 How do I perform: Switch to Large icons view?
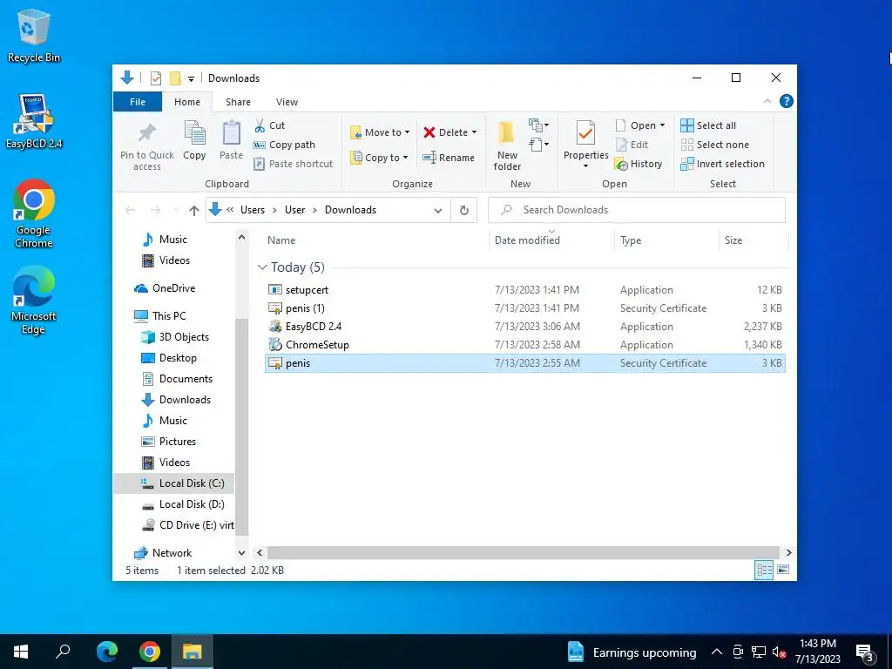tap(783, 570)
